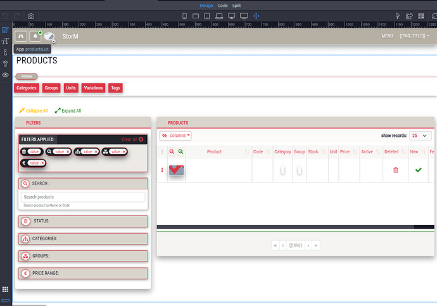Switch to laptop viewport
This screenshot has height=306, width=437.
219,16
